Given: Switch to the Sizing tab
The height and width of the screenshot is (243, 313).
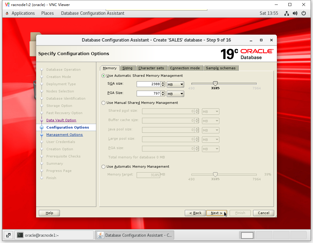Looking at the screenshot, I should pyautogui.click(x=127, y=68).
